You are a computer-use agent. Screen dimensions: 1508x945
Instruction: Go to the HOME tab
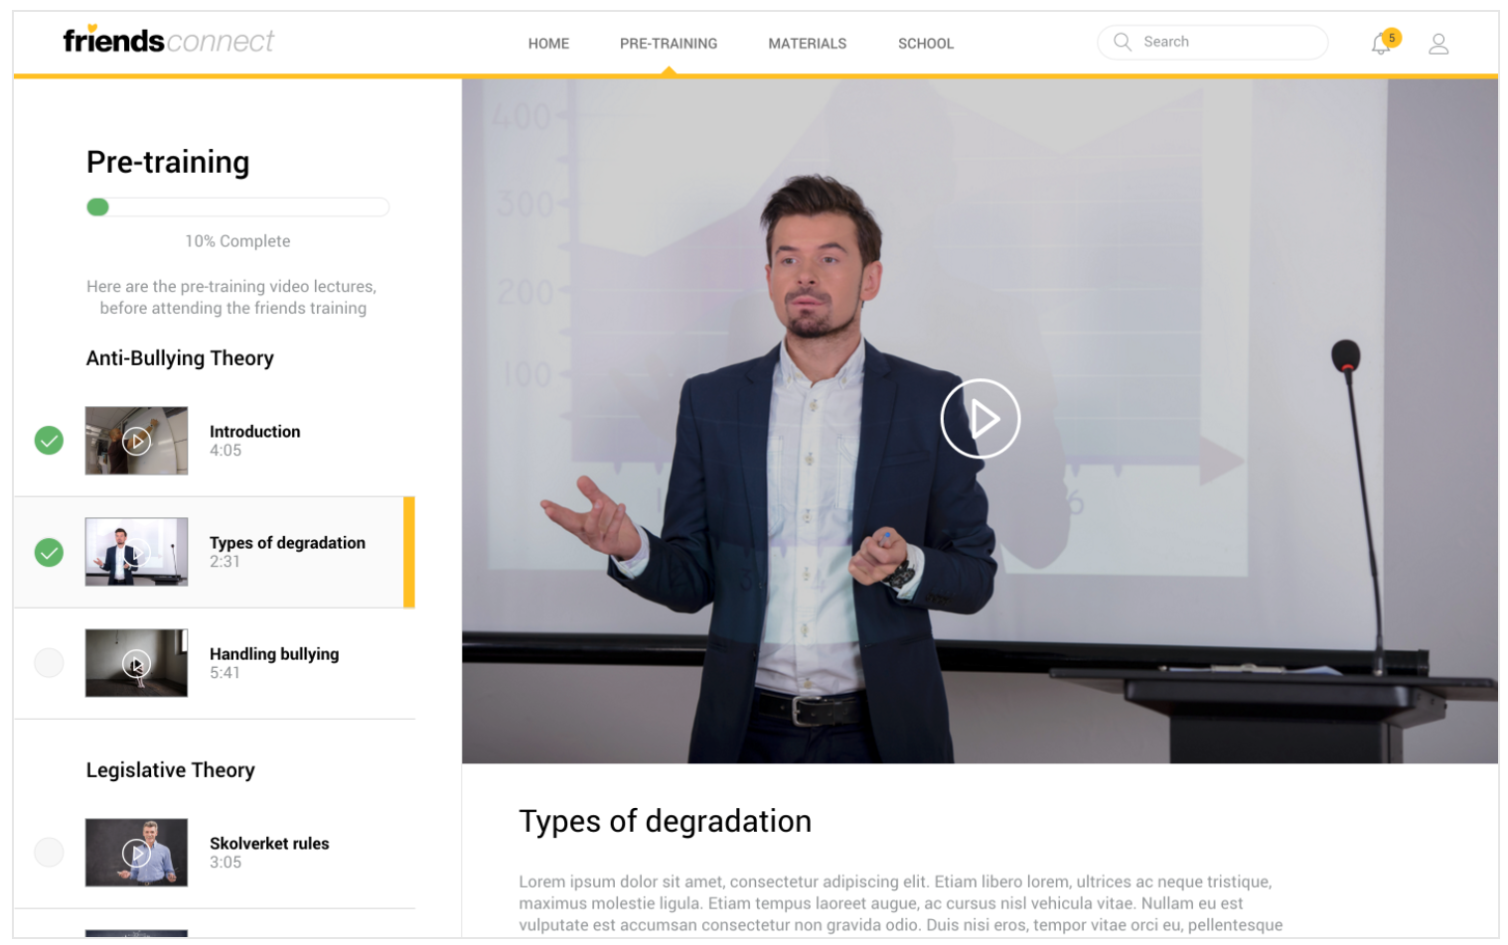(548, 44)
